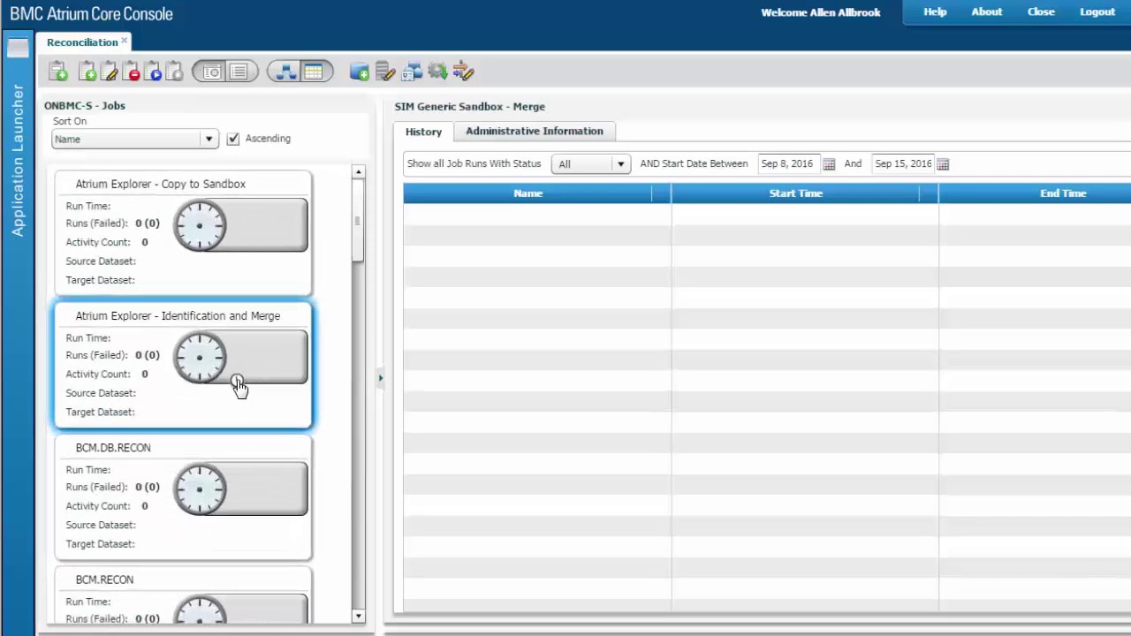Click the Identification and Merge job clock gauge
This screenshot has width=1131, height=636.
pyautogui.click(x=200, y=358)
